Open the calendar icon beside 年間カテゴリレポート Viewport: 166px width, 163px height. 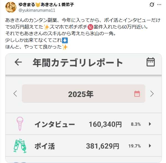coord(151,62)
